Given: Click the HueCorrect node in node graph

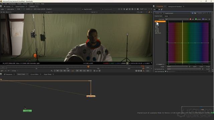Looking at the screenshot, I should [x=91, y=96].
